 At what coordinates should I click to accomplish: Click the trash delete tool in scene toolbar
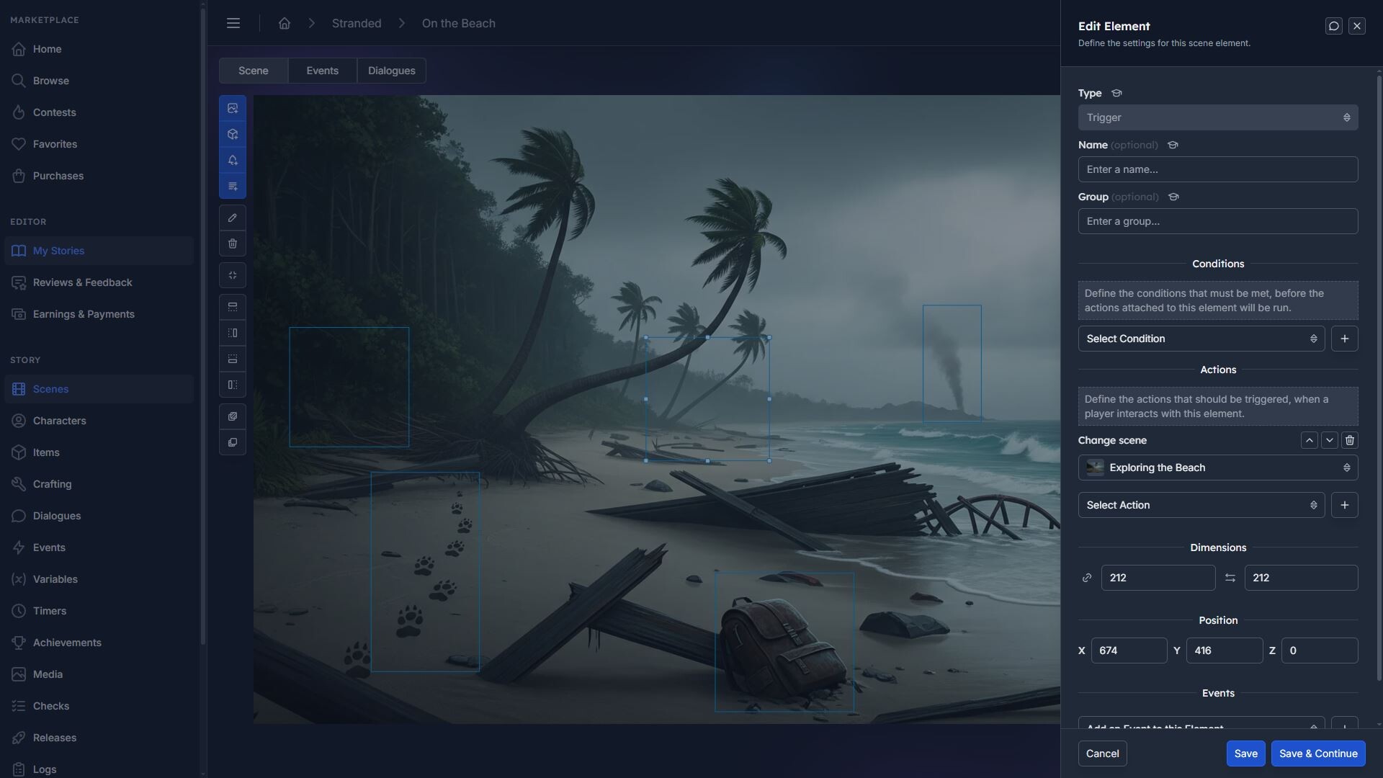(232, 243)
